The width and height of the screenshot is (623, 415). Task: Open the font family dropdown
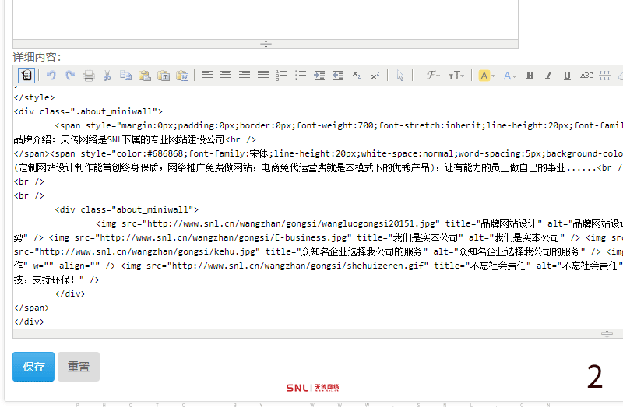[432, 75]
